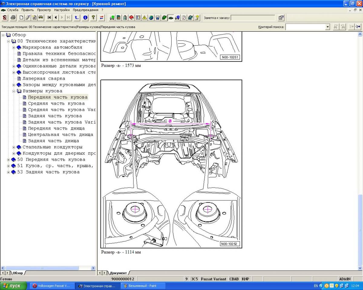Collapse the 'Размеры кузова' tree node
The image size is (363, 290).
coord(14,91)
